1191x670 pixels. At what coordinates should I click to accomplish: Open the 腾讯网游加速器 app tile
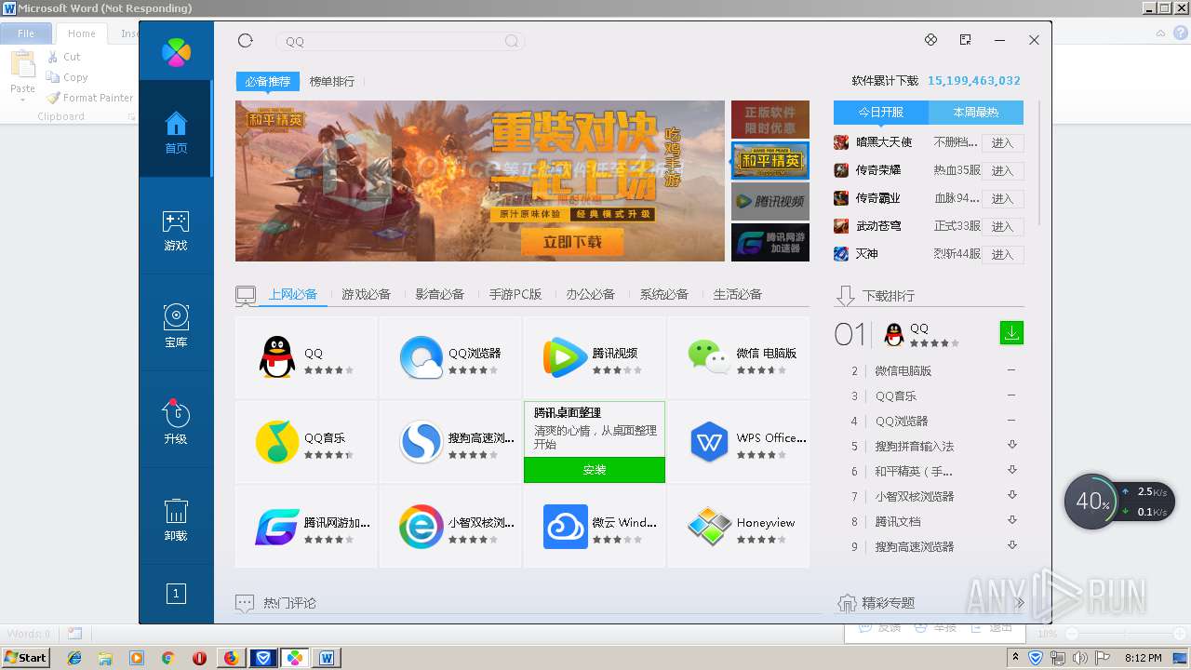[x=307, y=527]
